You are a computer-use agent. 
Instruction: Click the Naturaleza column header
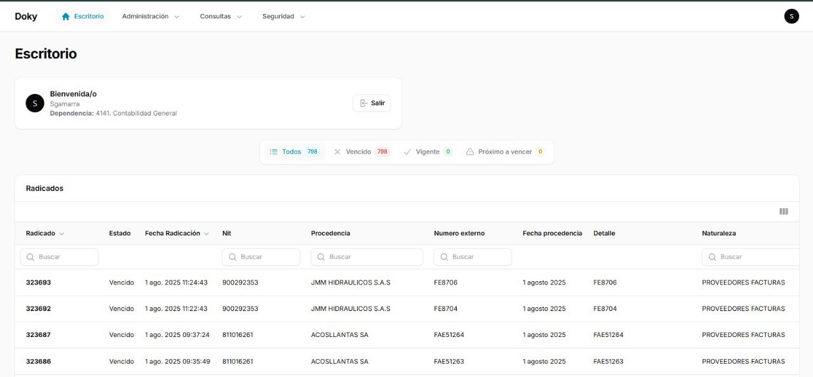(719, 234)
